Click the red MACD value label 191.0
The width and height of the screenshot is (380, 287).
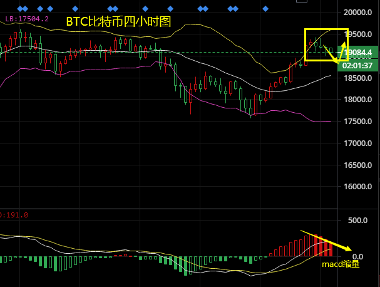pos(14,215)
